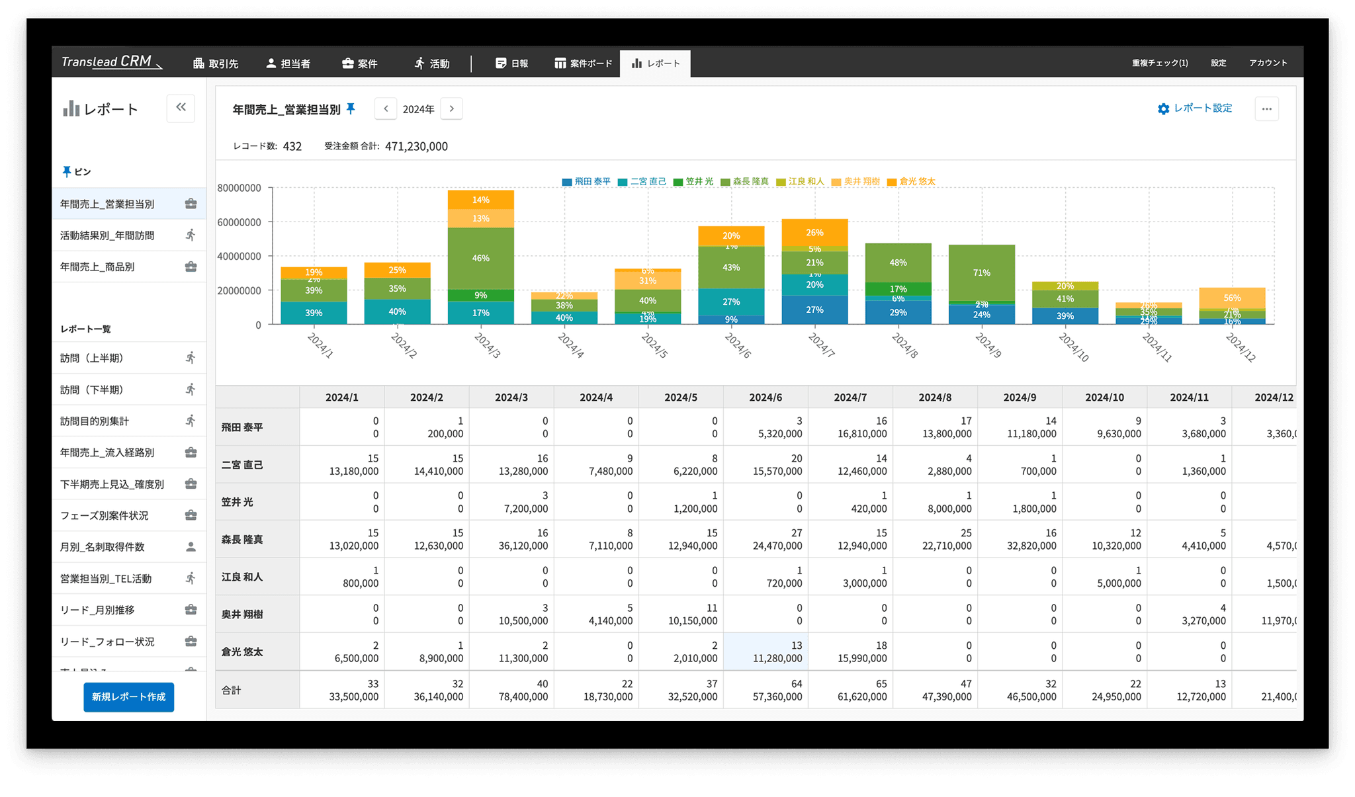Click the 奥井 翔樹 legend color swatch
Screen dimensions: 1355x797
836,182
